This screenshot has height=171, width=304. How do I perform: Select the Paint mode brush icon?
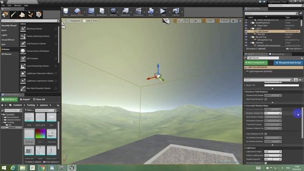14,15
